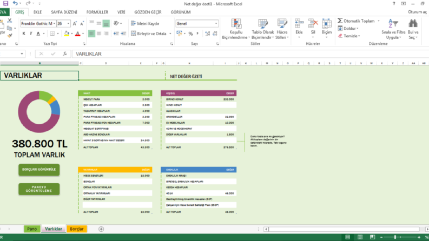
Task: Increase indent
Action: [123, 34]
